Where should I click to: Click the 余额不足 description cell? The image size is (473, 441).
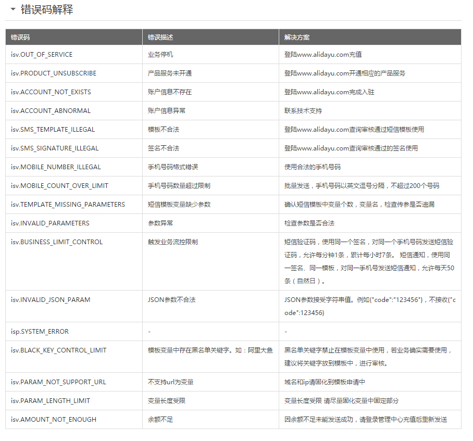coord(160,420)
